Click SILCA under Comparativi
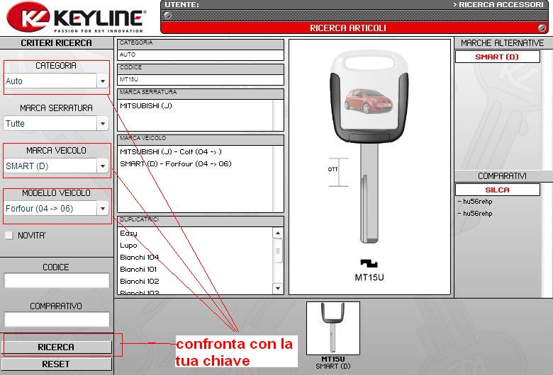Screen dimensions: 553x375 497,190
